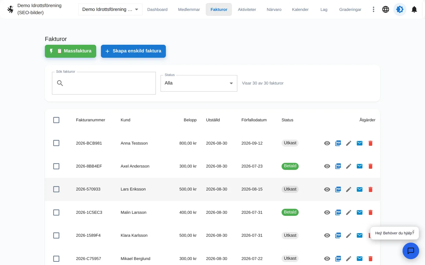Click the green Massfaktura button
This screenshot has height=265, width=425.
(x=71, y=51)
